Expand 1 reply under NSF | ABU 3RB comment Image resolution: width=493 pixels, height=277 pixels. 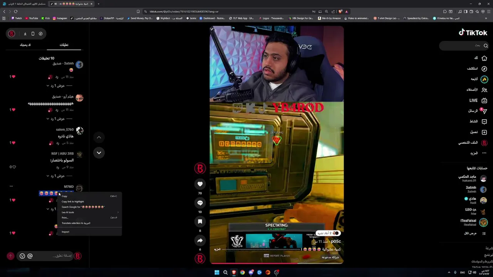(60, 176)
